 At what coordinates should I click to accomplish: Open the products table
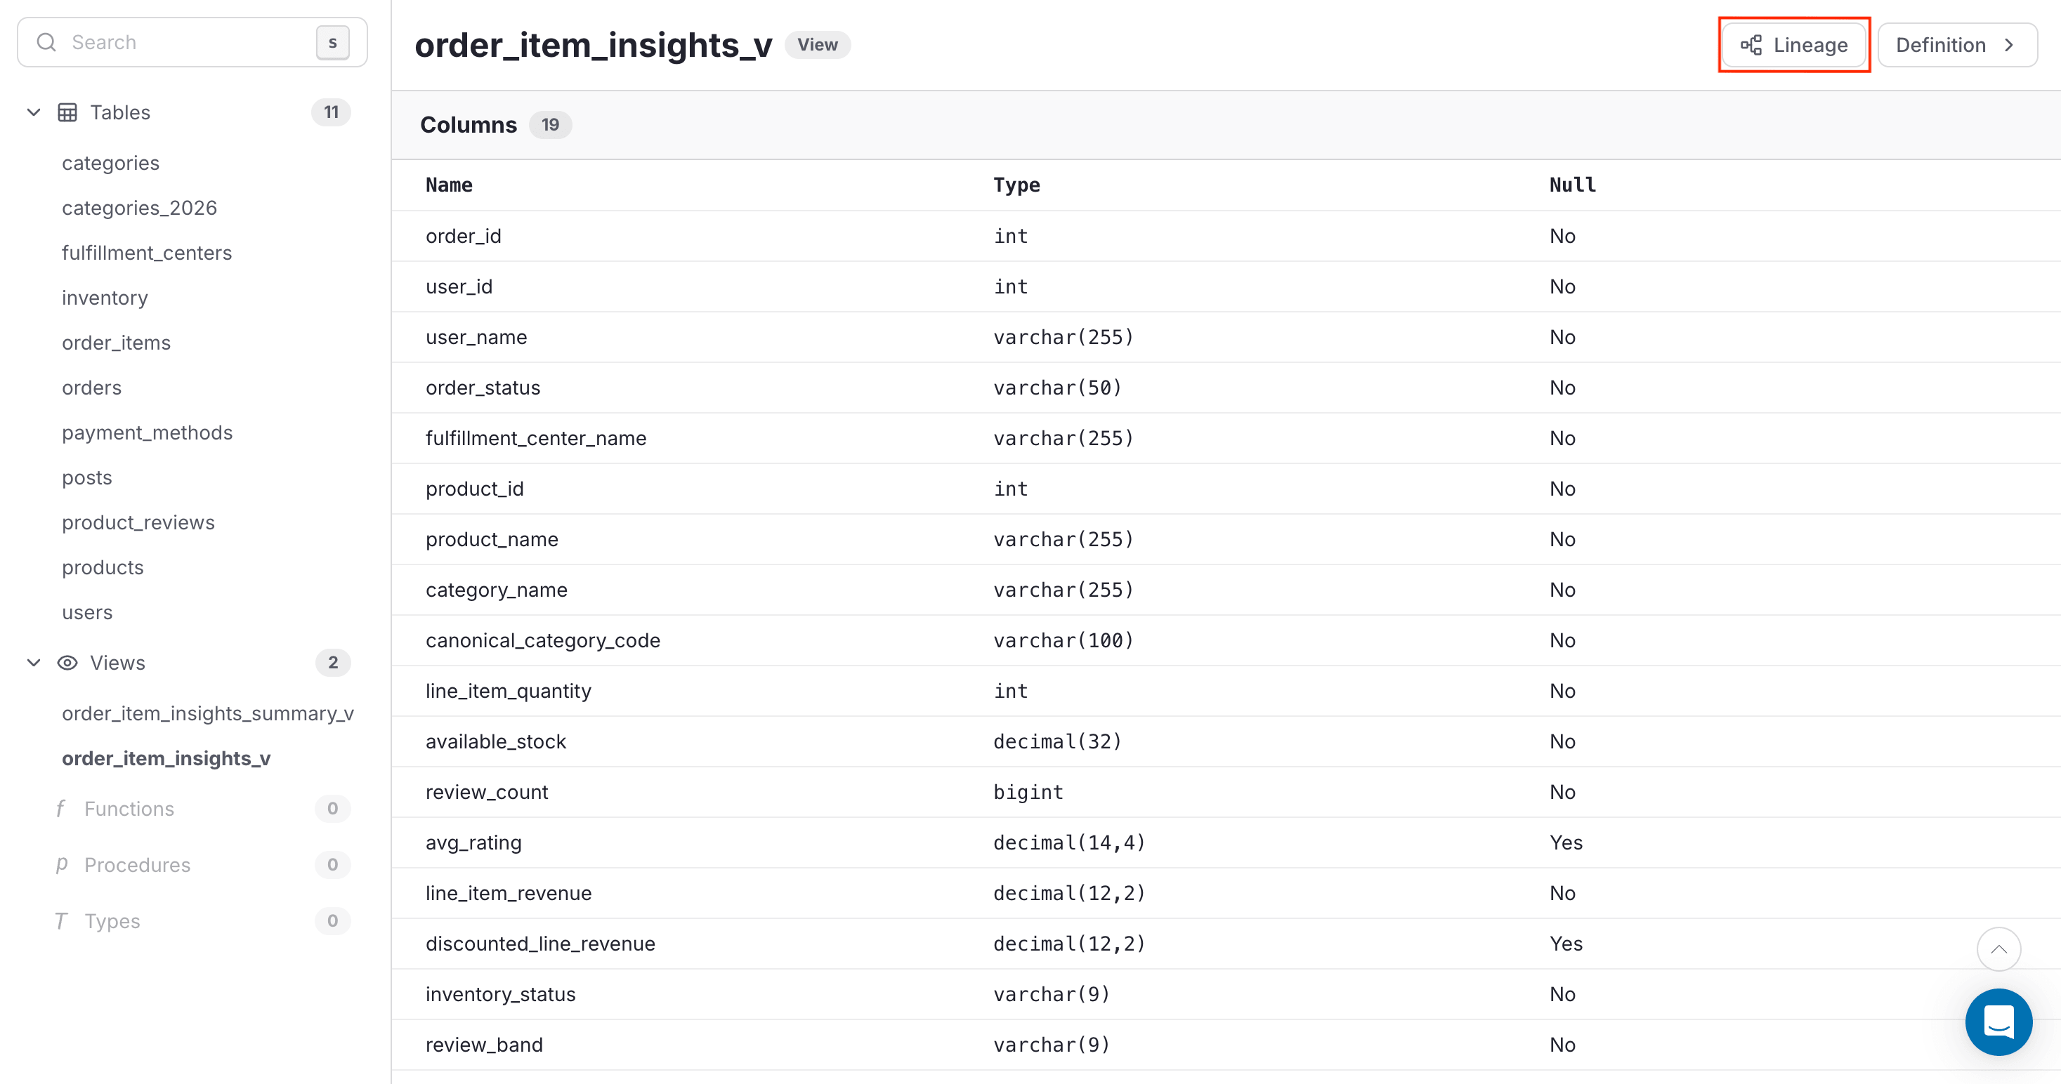pos(103,567)
